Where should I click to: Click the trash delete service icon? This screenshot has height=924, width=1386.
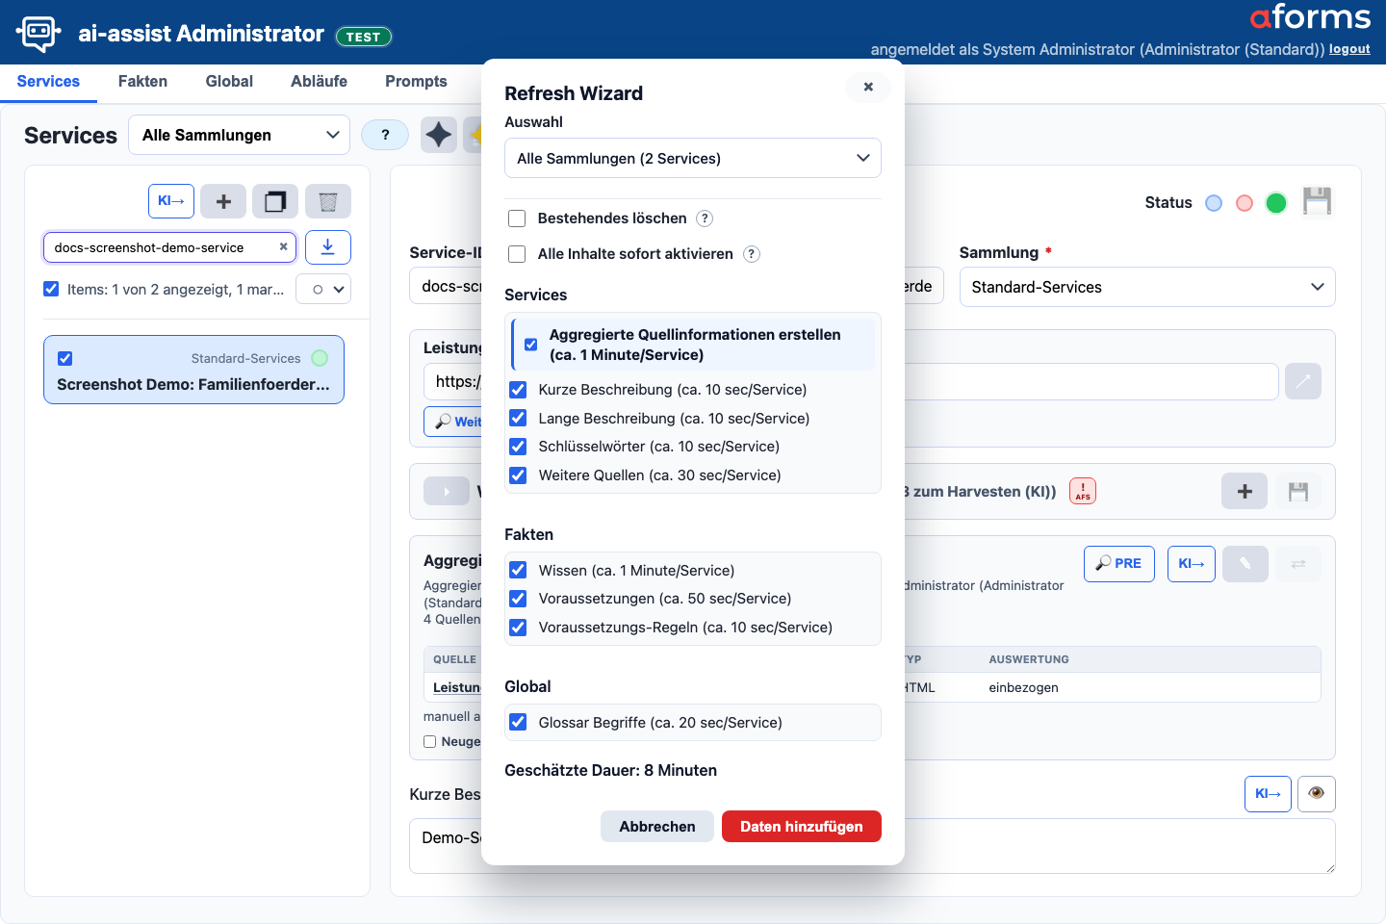328,201
